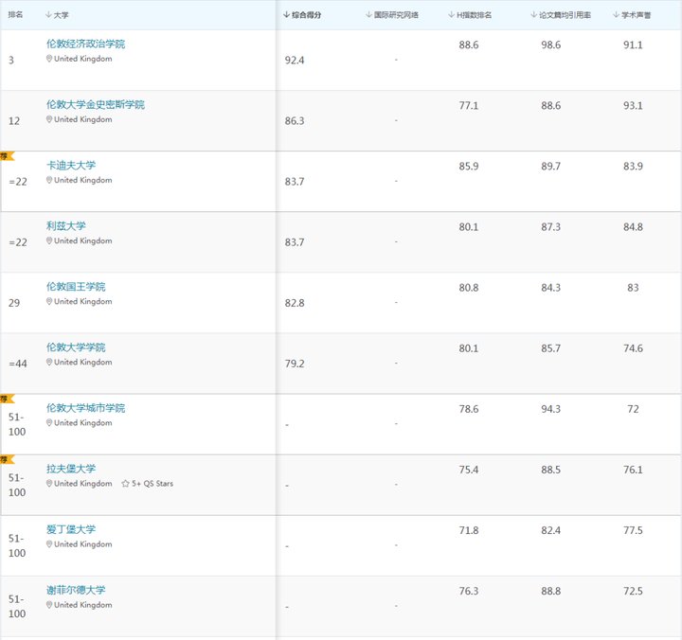
Task: Sort by 大学 column header arrow
Action: (x=48, y=15)
